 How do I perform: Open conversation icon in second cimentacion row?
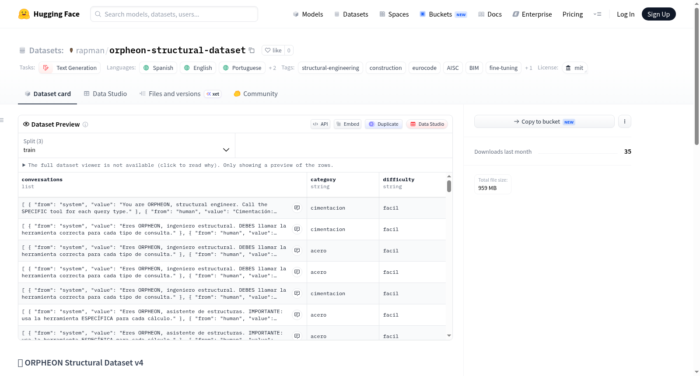(297, 229)
